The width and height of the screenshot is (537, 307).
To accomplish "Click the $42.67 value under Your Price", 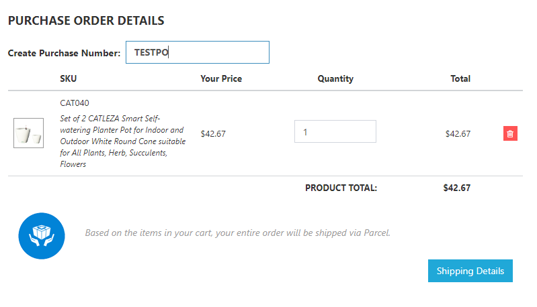I will [x=213, y=133].
